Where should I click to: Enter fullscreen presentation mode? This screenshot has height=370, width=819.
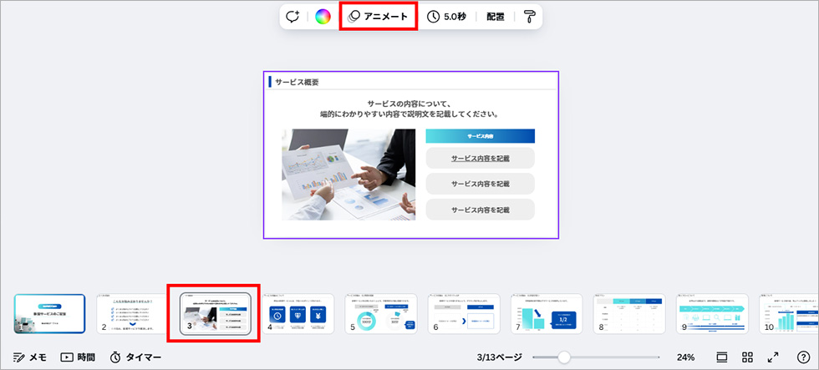pos(773,357)
